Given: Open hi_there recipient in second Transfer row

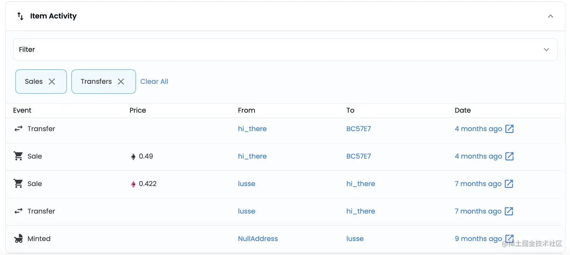Looking at the screenshot, I should [x=361, y=211].
